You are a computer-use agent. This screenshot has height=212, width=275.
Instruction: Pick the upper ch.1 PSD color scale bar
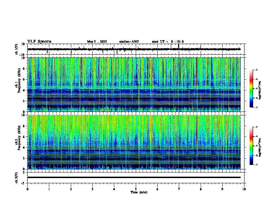[251, 89]
